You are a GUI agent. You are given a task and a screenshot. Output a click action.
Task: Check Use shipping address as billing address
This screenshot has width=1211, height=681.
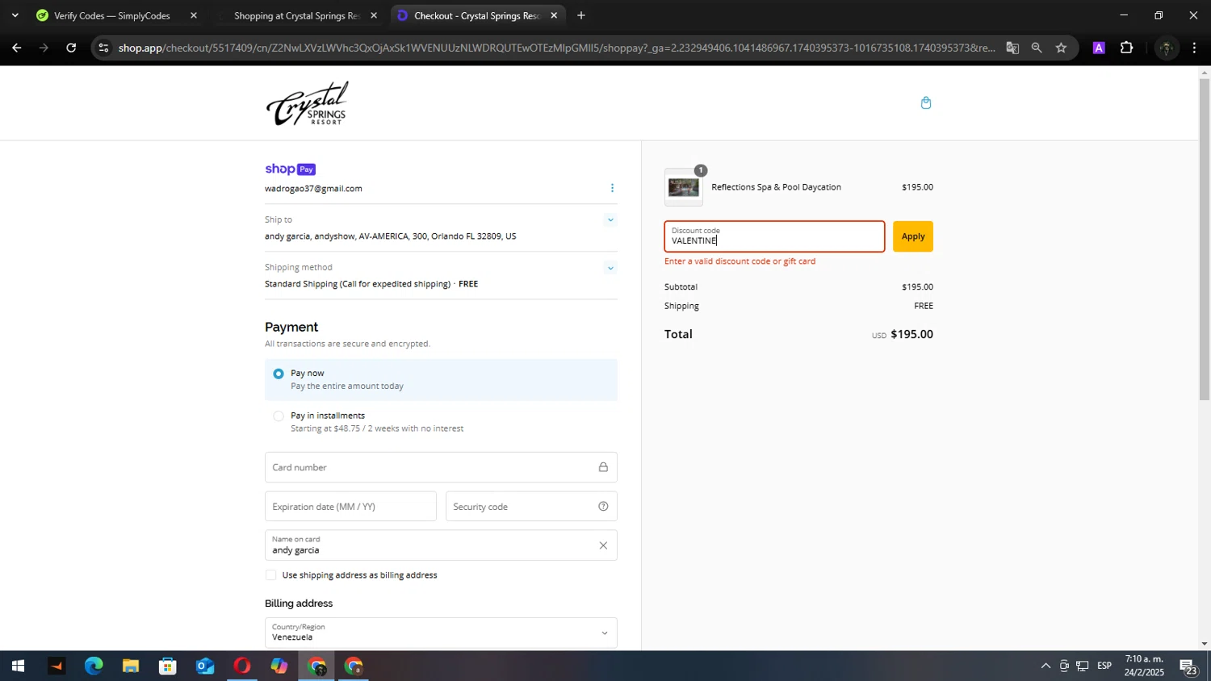270,575
